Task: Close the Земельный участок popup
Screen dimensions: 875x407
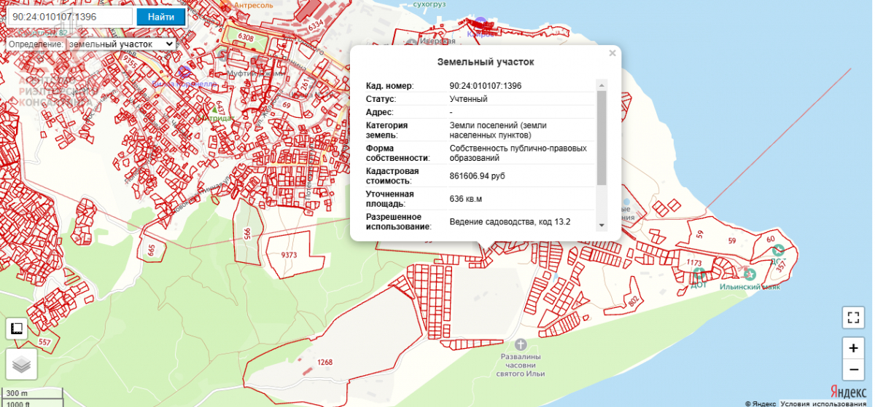Action: click(612, 53)
